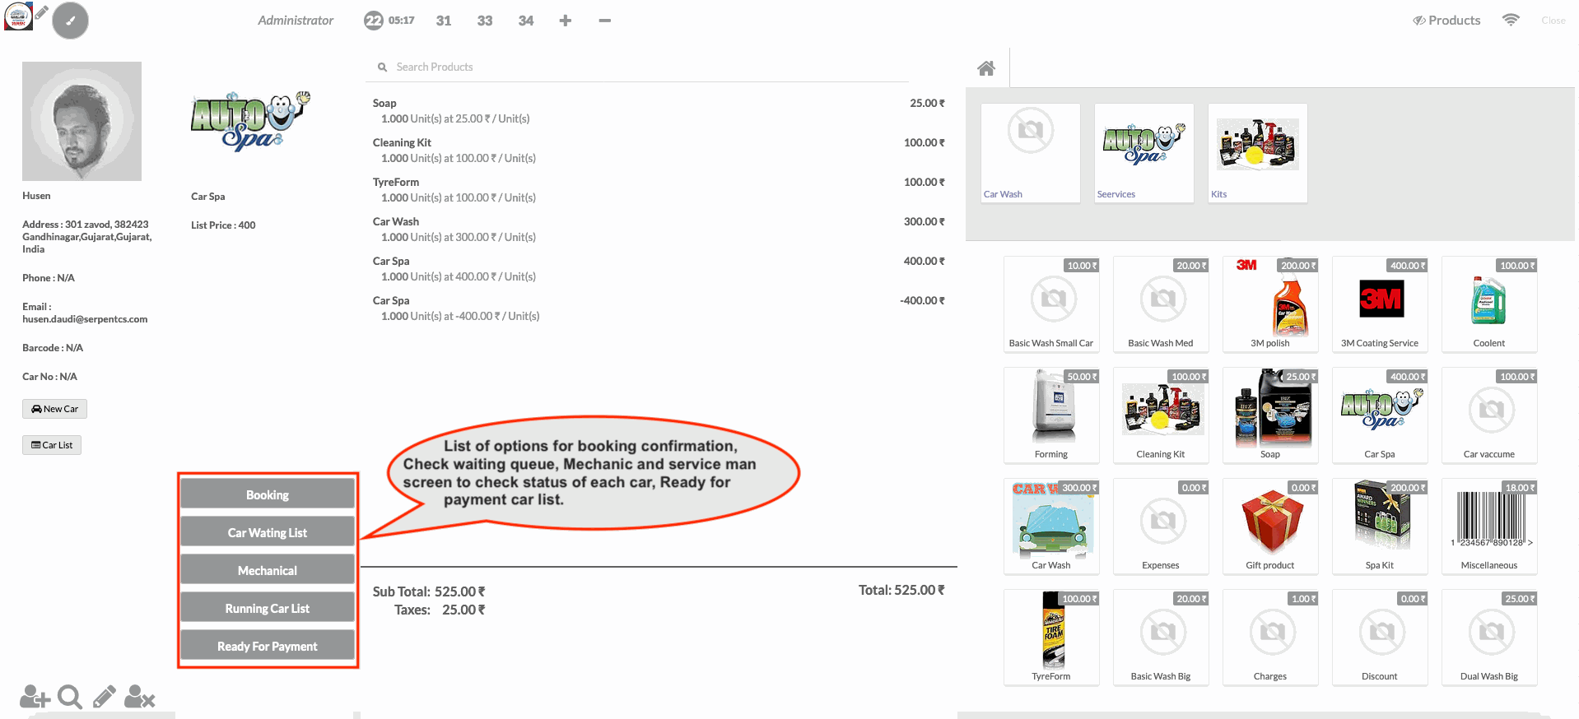Click the edit customer pencil icon
Image resolution: width=1579 pixels, height=719 pixels.
click(105, 697)
